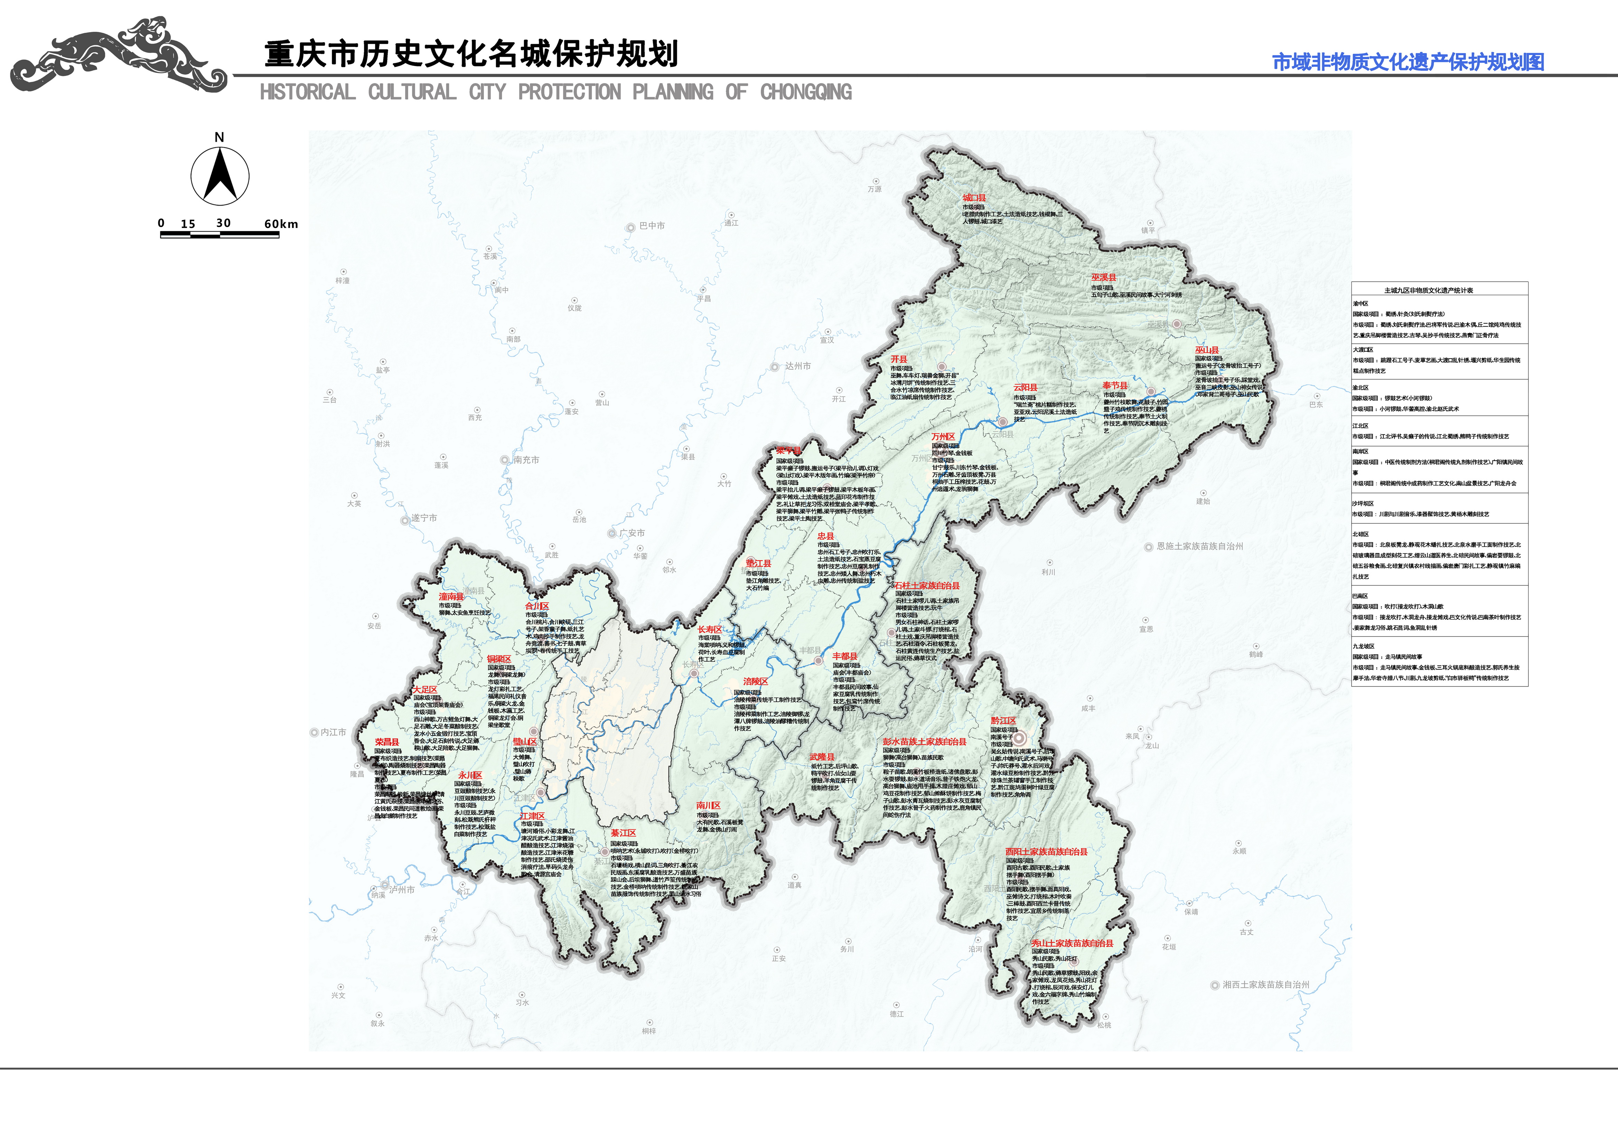Screen dimensions: 1618x1144
Task: Click the 湘西土家族苗族自治州 marker circle
Action: (1215, 985)
